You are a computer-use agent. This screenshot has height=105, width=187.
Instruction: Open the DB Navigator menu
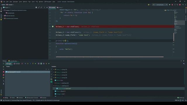[48, 2]
